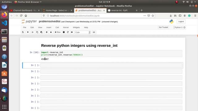Move selected cell up arrow
198x111 pixels.
(x=47, y=32)
